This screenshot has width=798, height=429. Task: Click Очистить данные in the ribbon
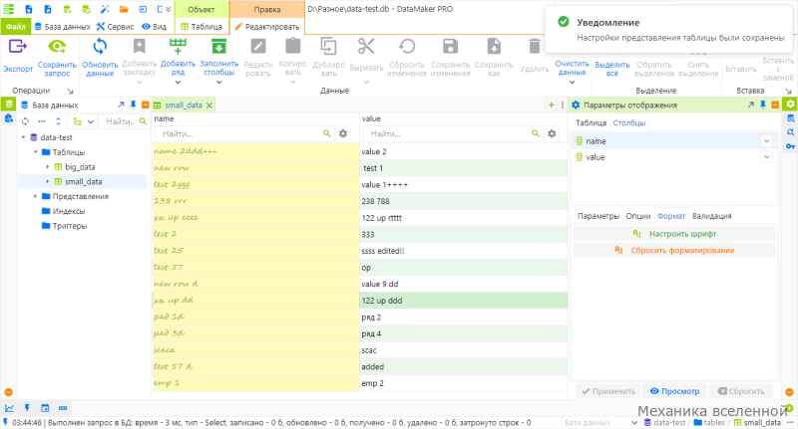pos(572,68)
